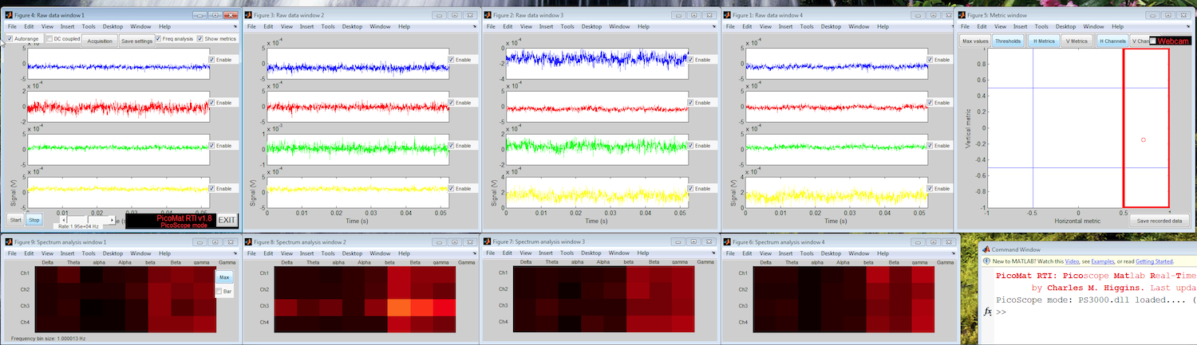Enable the DC coupled checkbox
The width and height of the screenshot is (1197, 345).
pos(49,38)
